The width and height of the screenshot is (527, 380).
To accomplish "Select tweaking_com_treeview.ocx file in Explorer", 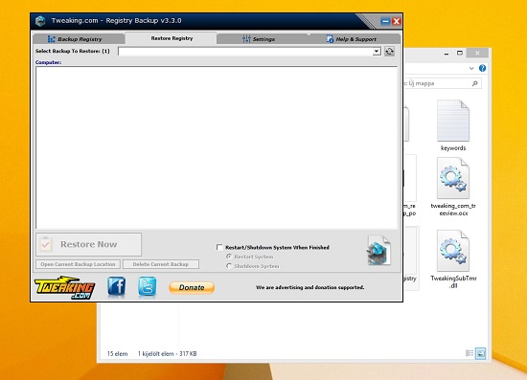I will click(453, 187).
